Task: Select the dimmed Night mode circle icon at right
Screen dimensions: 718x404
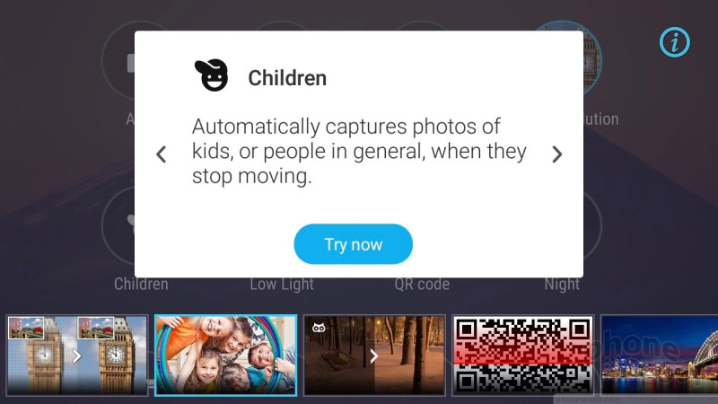Action: 591,225
